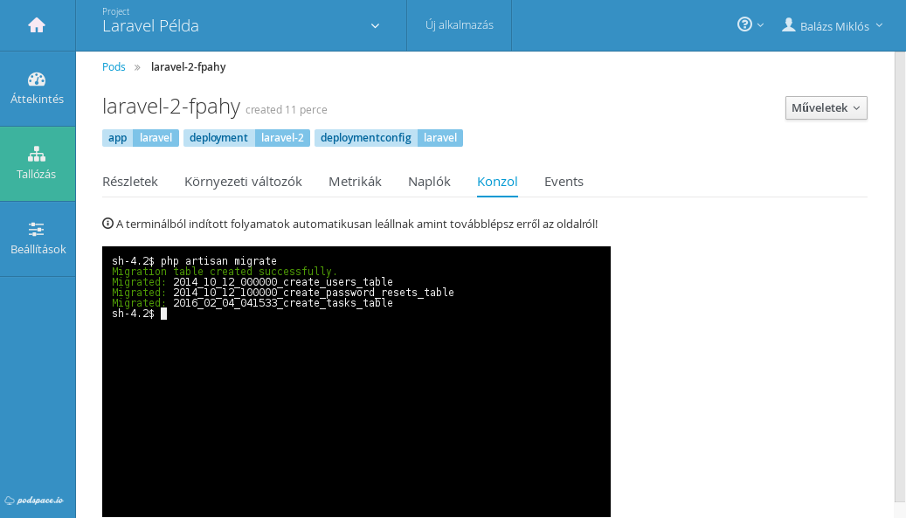Expand the help menu chevron
Viewport: 906px width, 518px height.
point(760,25)
